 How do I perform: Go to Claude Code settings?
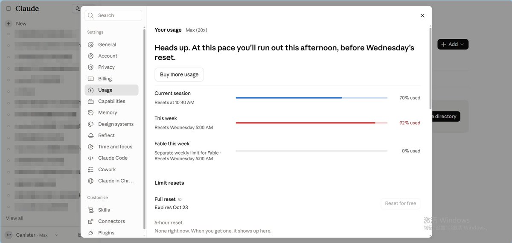coord(111,158)
